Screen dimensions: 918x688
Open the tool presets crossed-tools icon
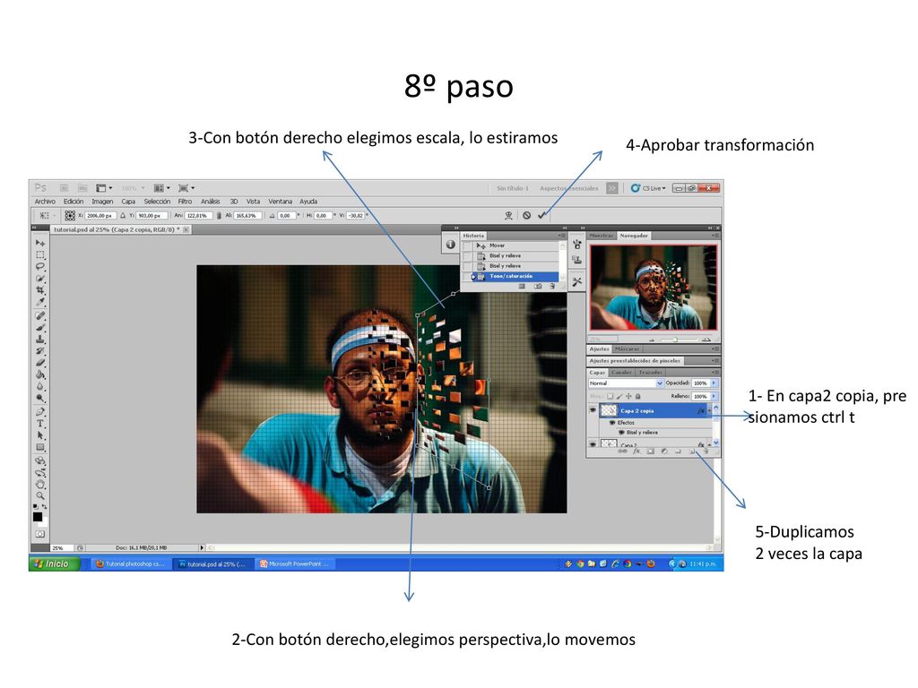(x=577, y=282)
